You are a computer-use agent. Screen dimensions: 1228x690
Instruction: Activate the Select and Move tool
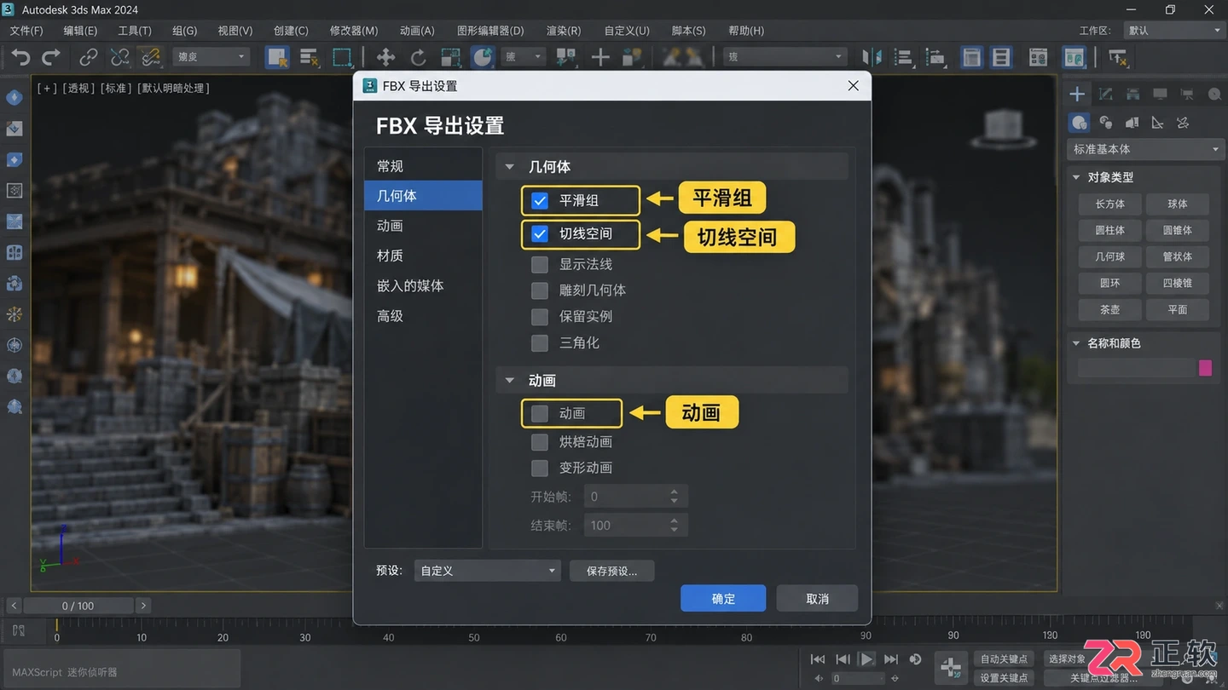pos(385,57)
